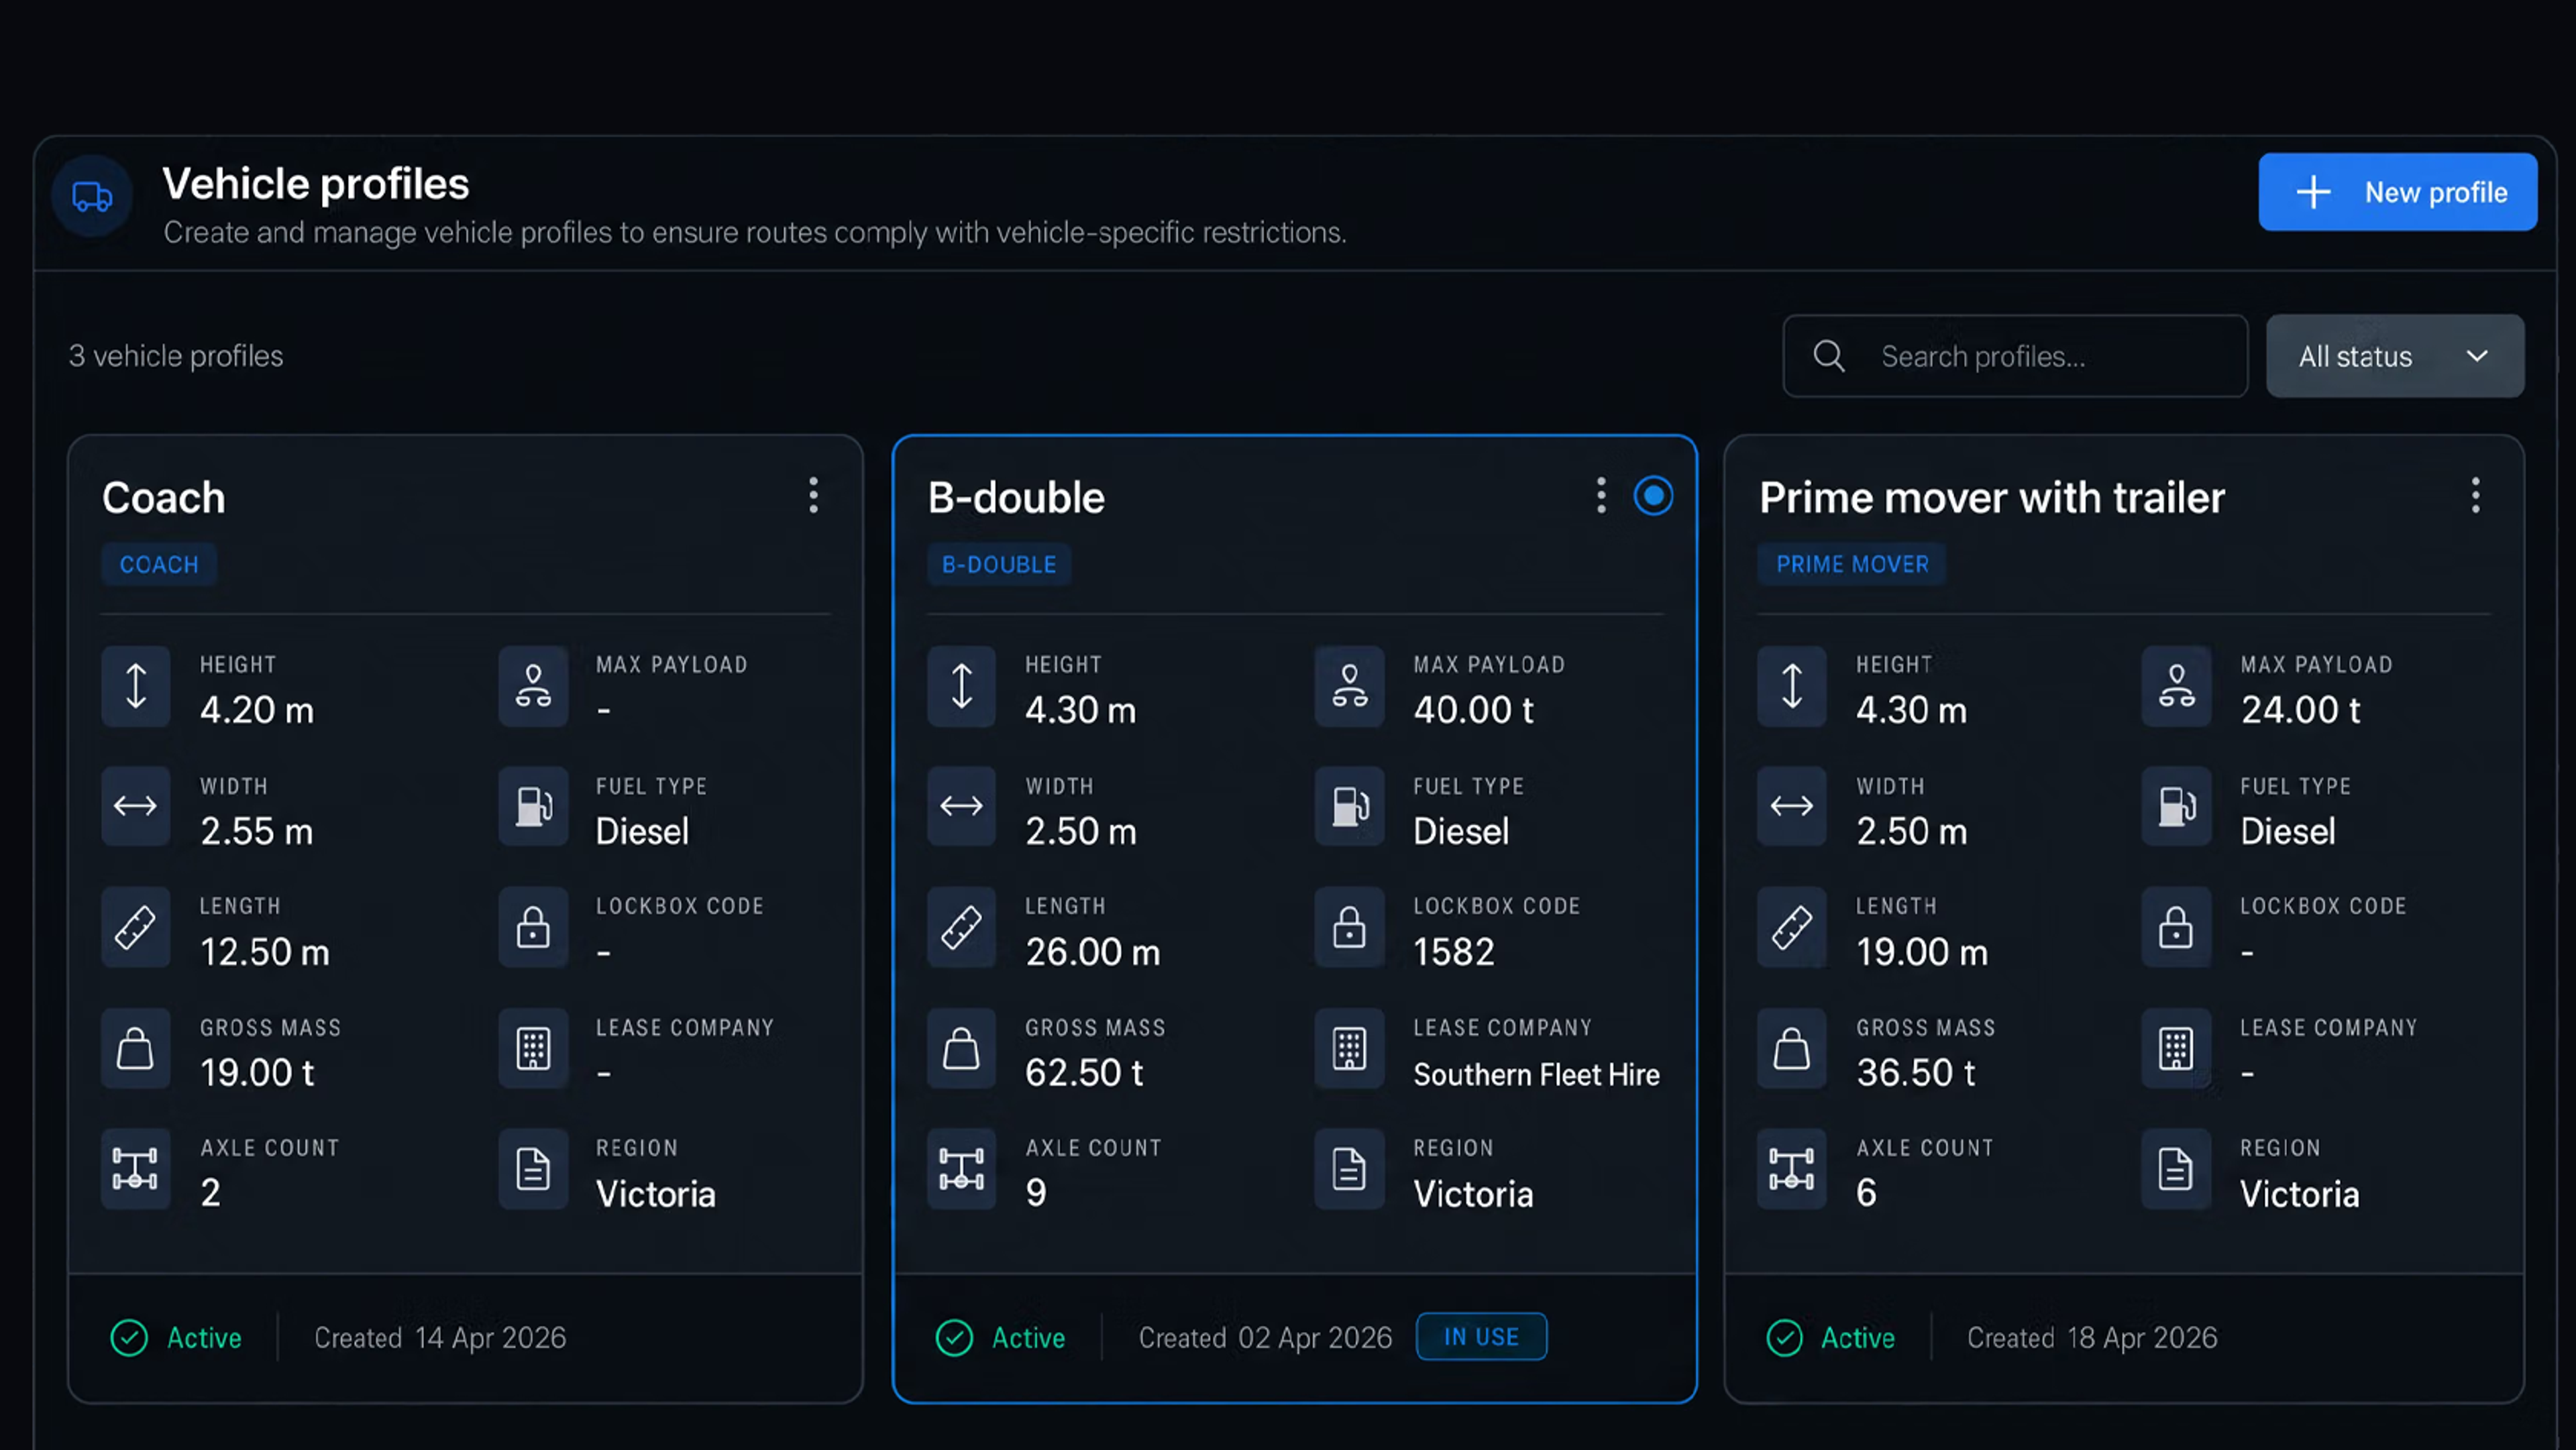The image size is (2576, 1450).
Task: Click the Coach Active status check icon
Action: [129, 1338]
